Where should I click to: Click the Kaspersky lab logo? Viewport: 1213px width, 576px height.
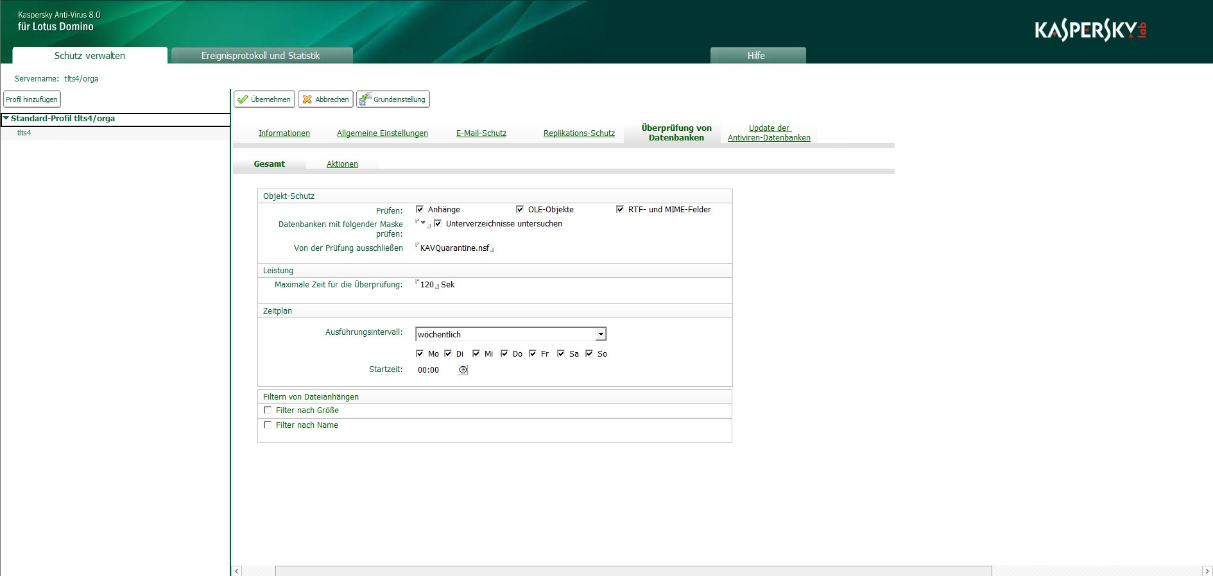[x=1090, y=30]
